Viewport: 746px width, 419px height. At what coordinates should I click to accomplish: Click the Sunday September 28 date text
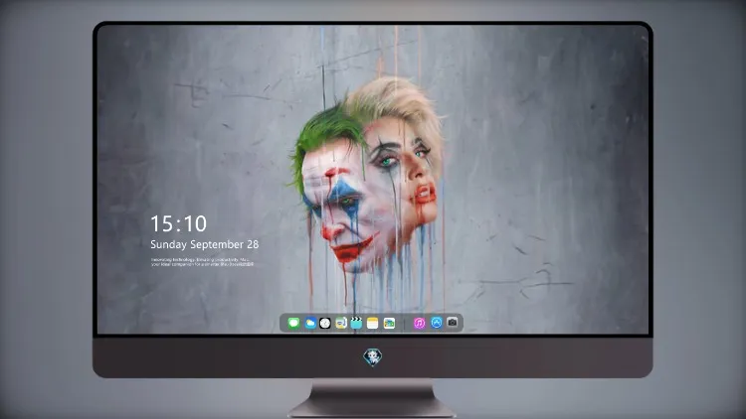[205, 244]
